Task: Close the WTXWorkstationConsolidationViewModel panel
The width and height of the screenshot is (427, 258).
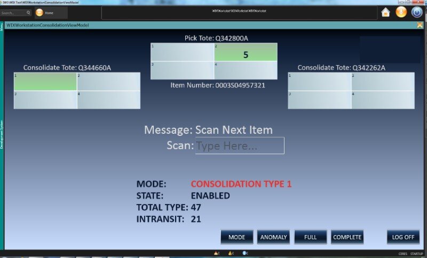Action: pos(420,25)
